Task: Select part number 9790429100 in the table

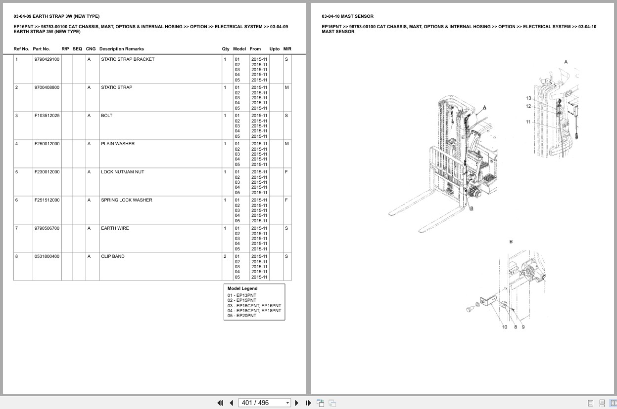Action: tap(47, 59)
